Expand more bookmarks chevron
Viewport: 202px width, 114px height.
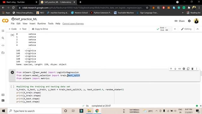[x=183, y=13]
